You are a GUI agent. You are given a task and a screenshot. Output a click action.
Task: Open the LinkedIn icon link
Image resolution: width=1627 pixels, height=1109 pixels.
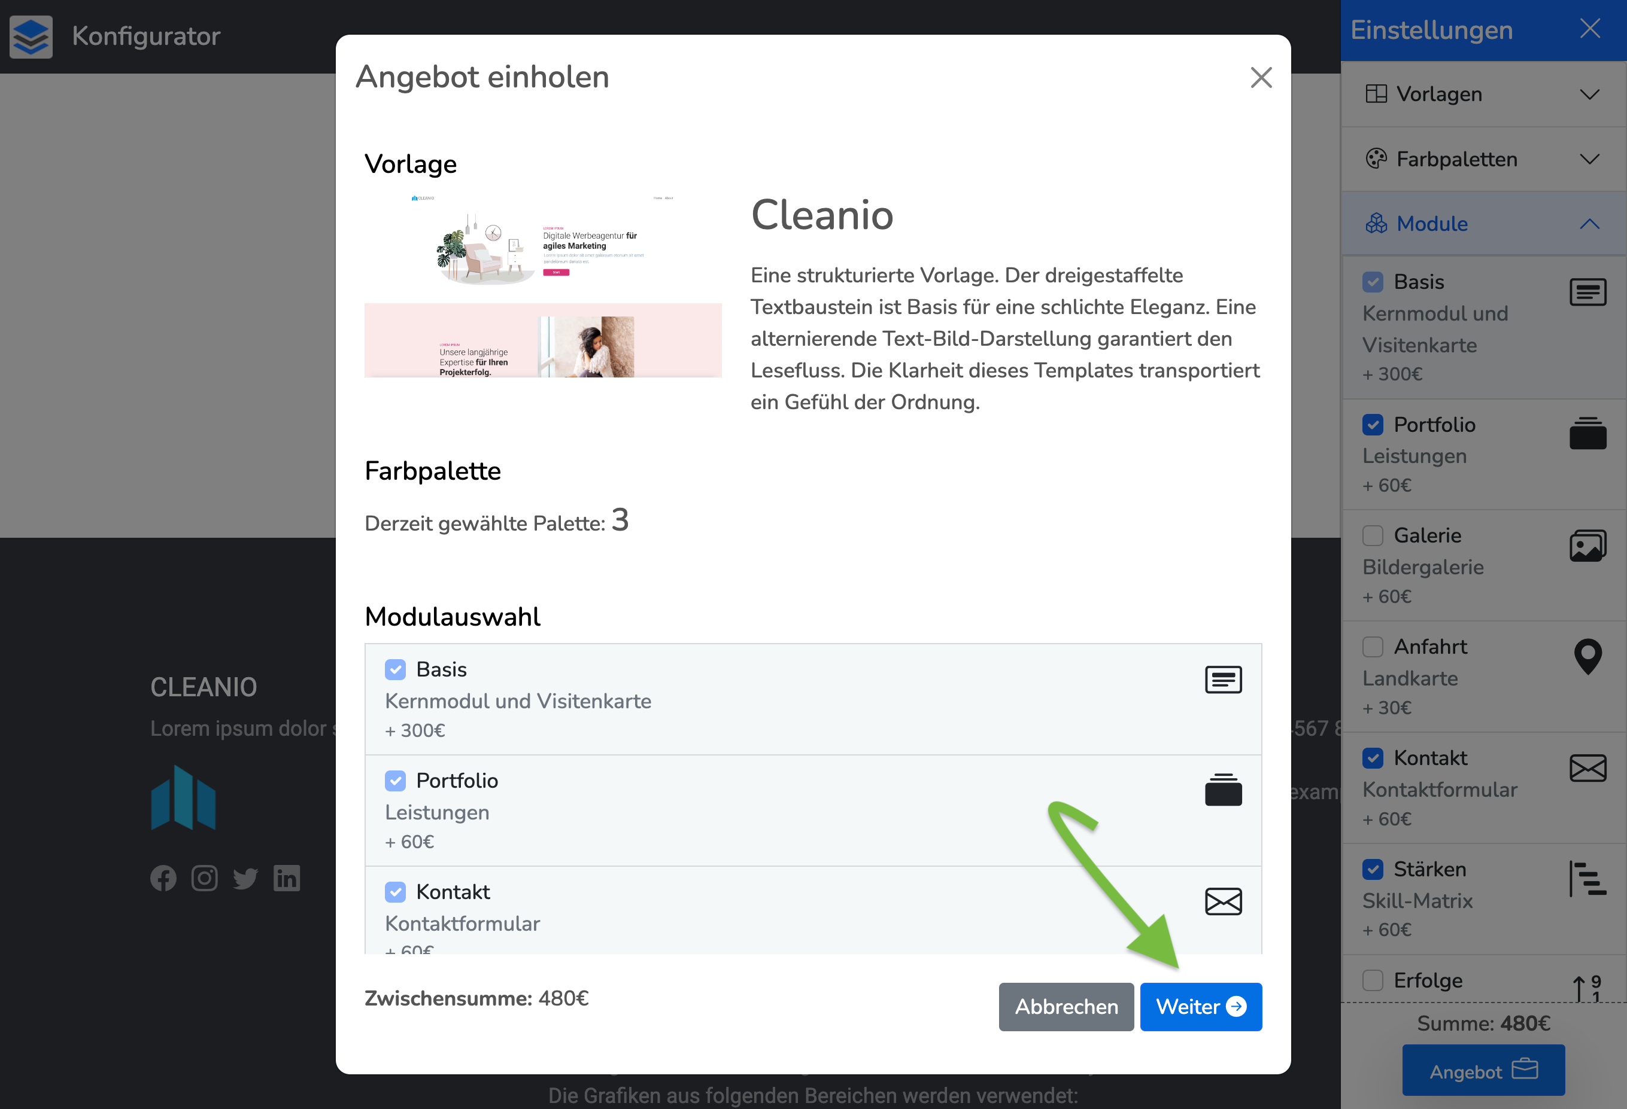click(x=287, y=878)
